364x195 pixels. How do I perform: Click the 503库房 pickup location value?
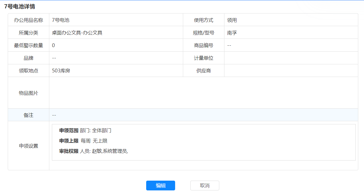(x=61, y=71)
